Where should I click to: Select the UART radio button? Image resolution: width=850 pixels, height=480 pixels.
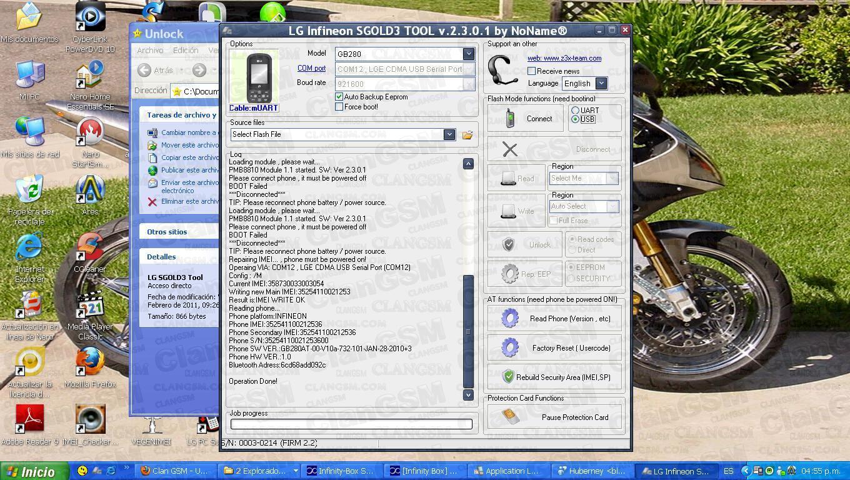[575, 110]
